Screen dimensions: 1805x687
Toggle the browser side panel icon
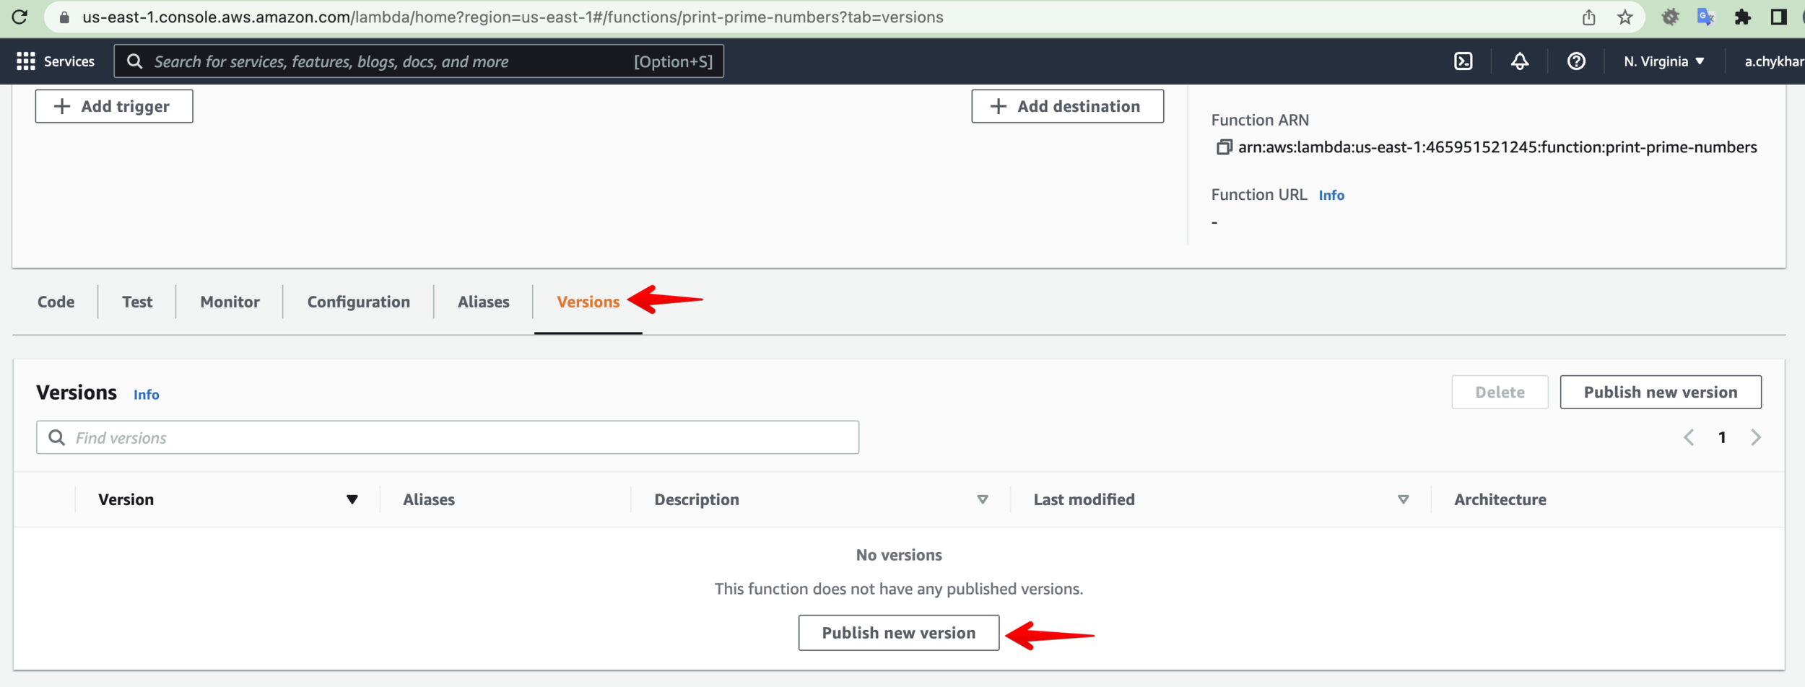tap(1779, 17)
